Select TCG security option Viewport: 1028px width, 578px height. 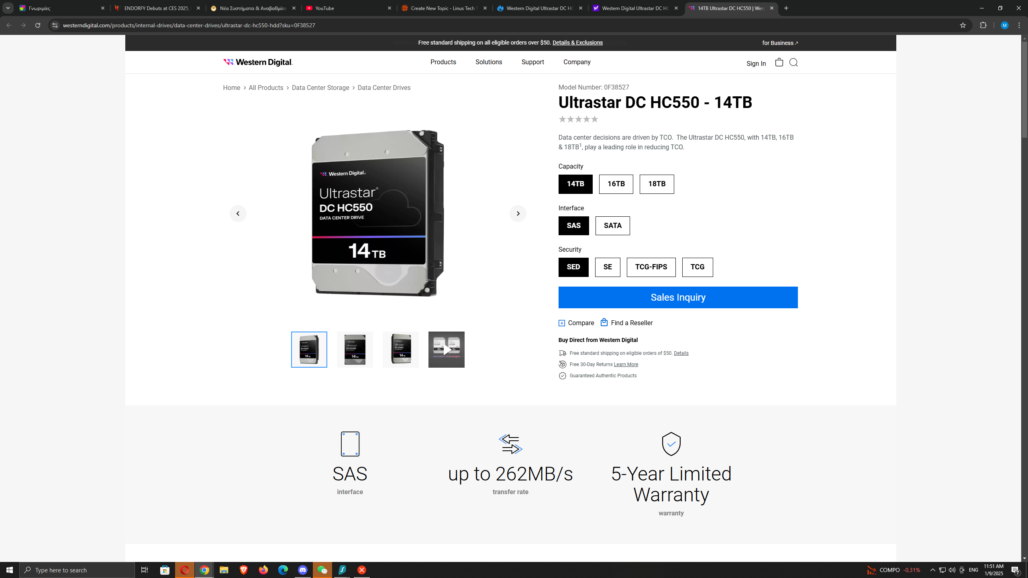pos(698,267)
